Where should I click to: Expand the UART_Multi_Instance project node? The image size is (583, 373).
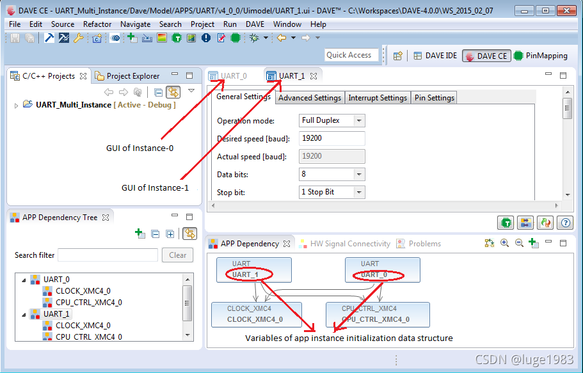[16, 106]
